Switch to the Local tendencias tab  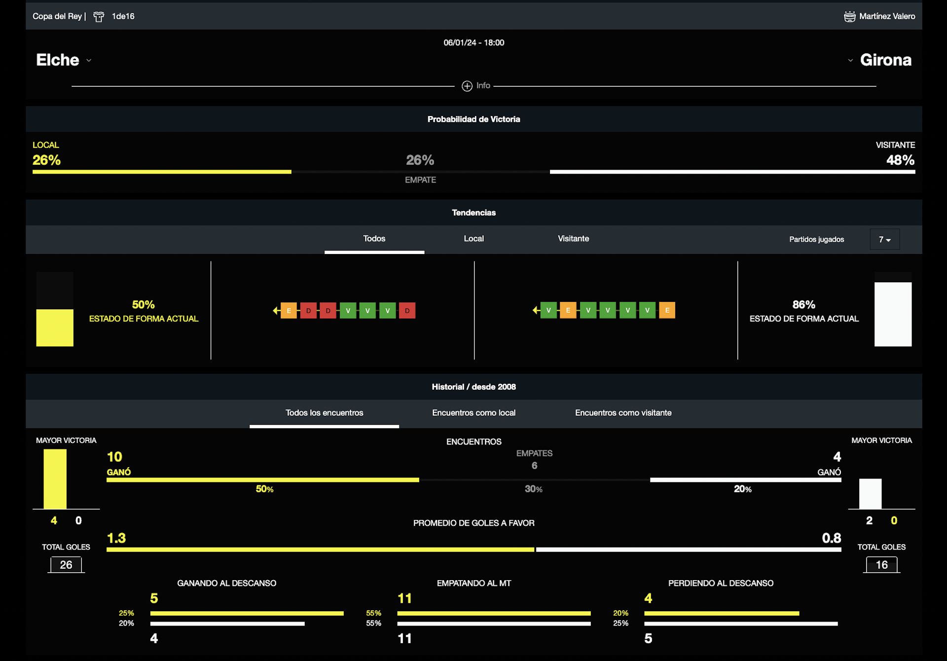[x=474, y=239]
